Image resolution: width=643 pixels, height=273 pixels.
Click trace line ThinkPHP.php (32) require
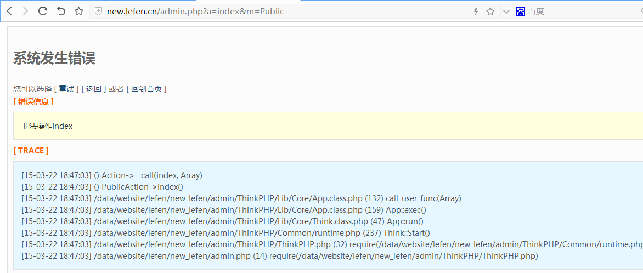pyautogui.click(x=332, y=244)
